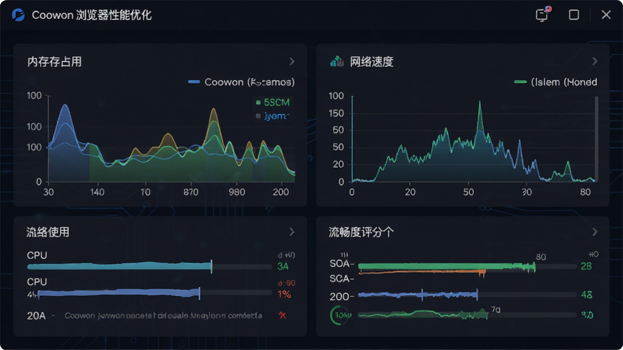Click the green score value 28
The height and width of the screenshot is (350, 623).
pyautogui.click(x=586, y=266)
